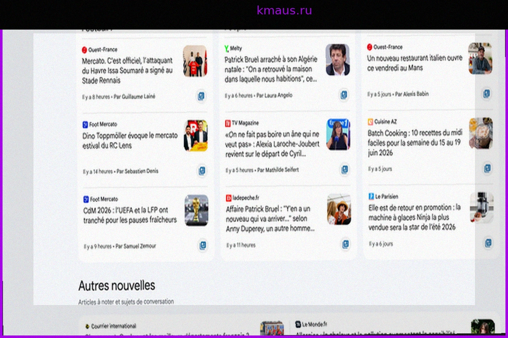The image size is (508, 338).
Task: Open the Patrick Bruel Melty headline
Action: click(271, 69)
